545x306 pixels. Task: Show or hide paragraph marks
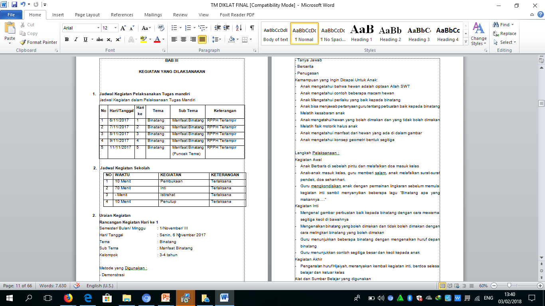coord(252,28)
